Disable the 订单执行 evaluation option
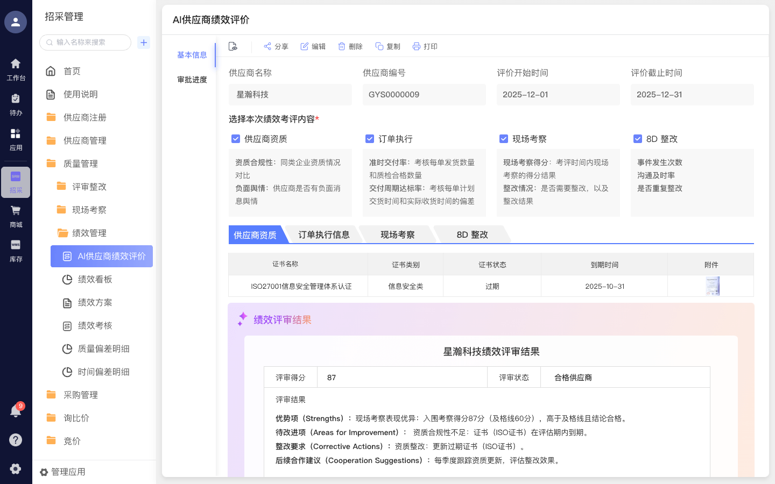 point(370,139)
